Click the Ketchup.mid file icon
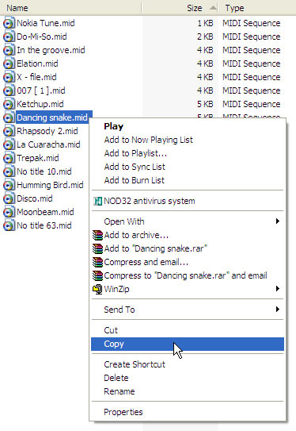 pos(9,104)
